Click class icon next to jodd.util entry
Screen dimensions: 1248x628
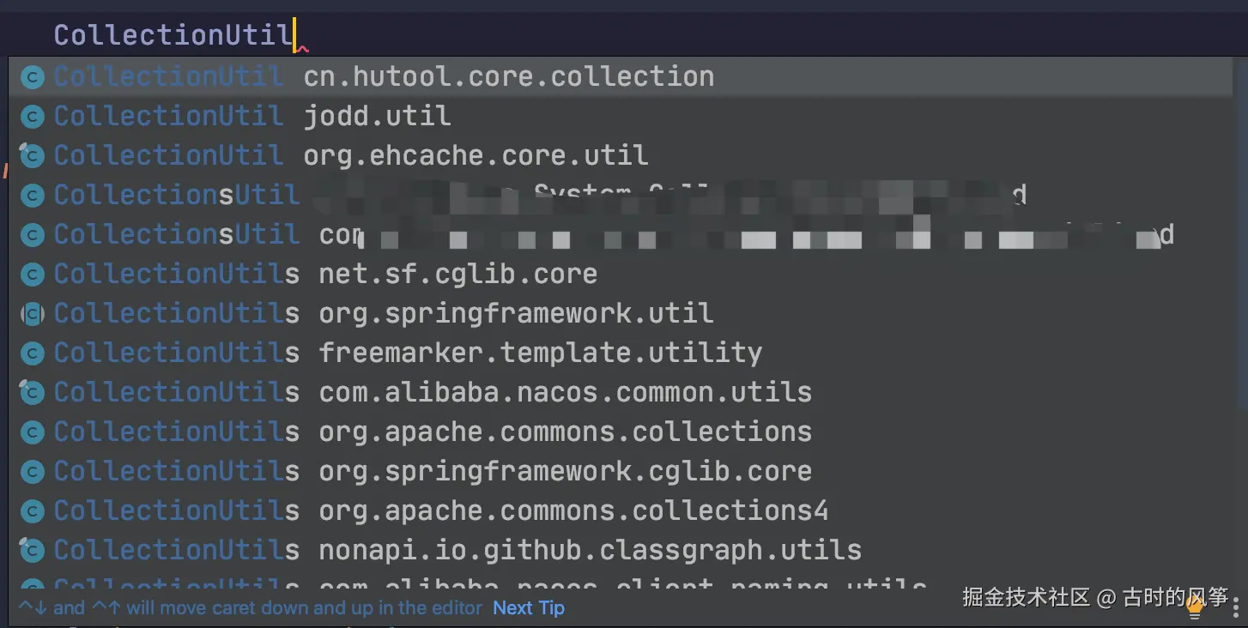[32, 117]
